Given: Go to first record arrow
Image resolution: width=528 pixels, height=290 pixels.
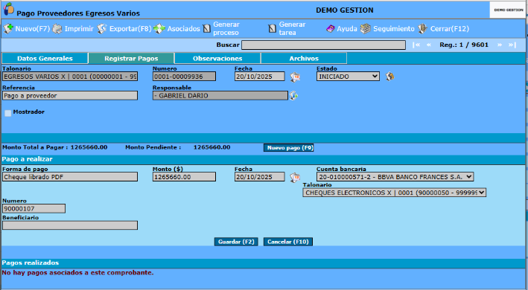Looking at the screenshot, I should [x=416, y=45].
